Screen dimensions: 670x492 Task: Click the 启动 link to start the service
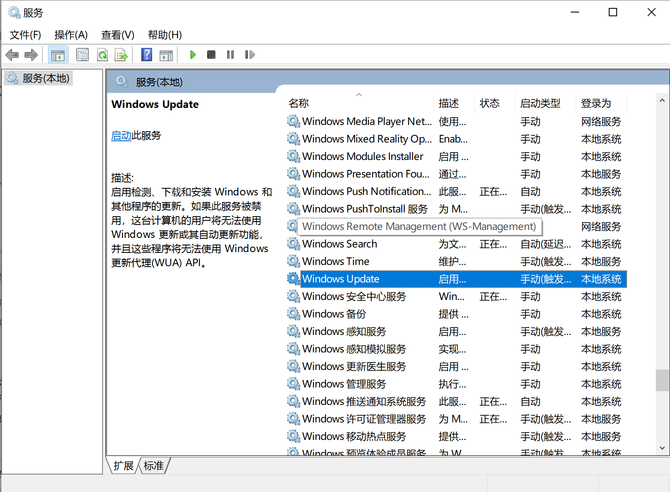point(121,135)
